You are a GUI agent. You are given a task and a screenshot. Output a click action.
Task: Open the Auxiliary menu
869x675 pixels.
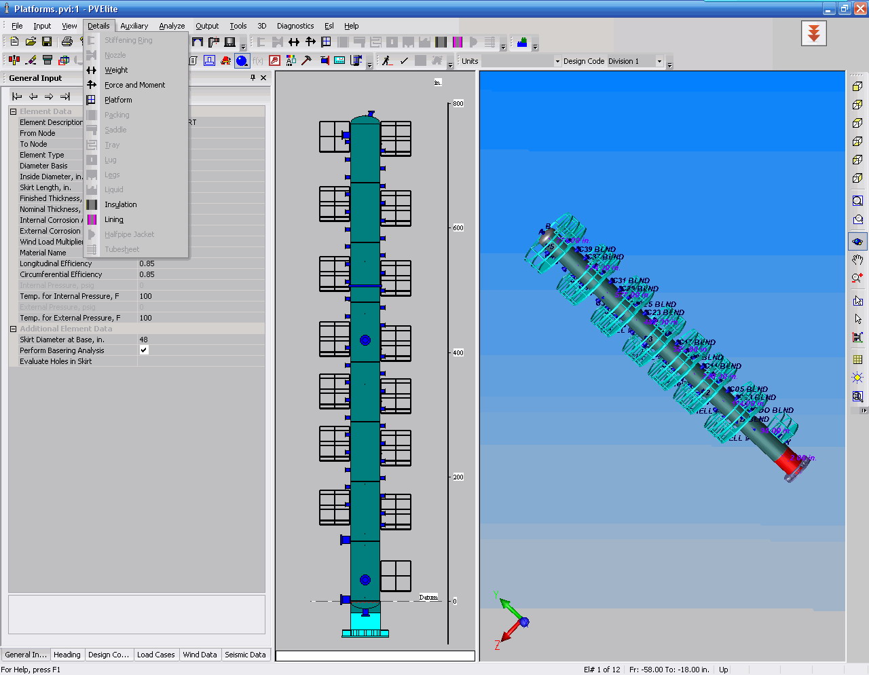coord(134,26)
